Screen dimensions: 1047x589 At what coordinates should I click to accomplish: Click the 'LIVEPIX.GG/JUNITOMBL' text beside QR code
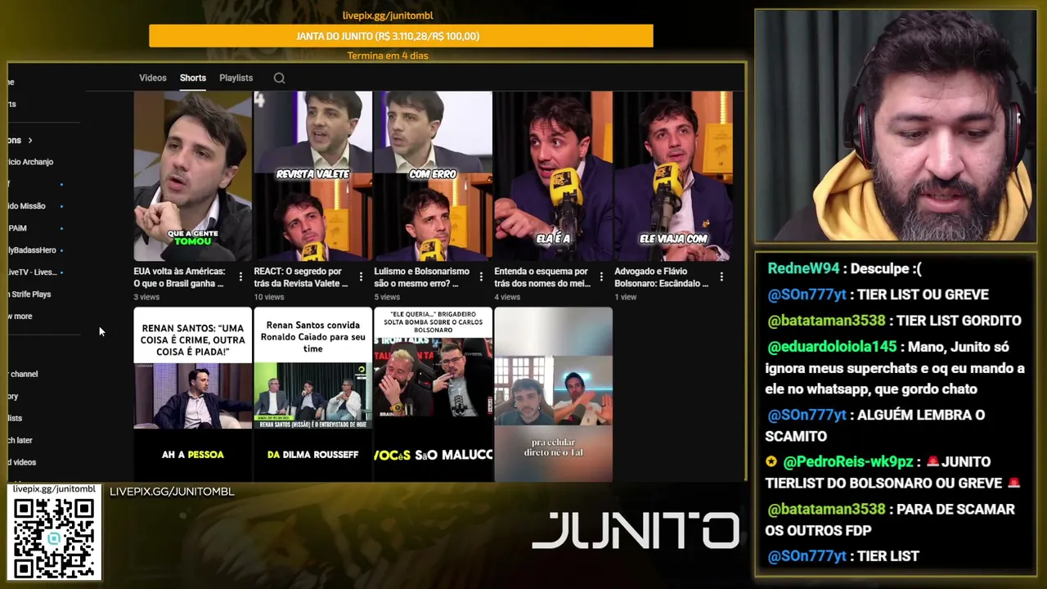(172, 492)
